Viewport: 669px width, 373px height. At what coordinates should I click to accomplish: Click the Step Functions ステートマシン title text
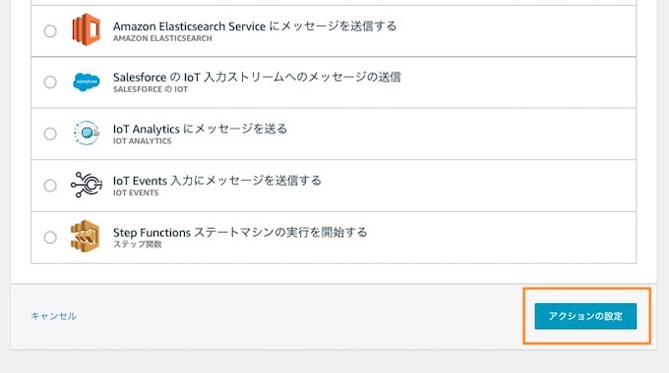240,233
